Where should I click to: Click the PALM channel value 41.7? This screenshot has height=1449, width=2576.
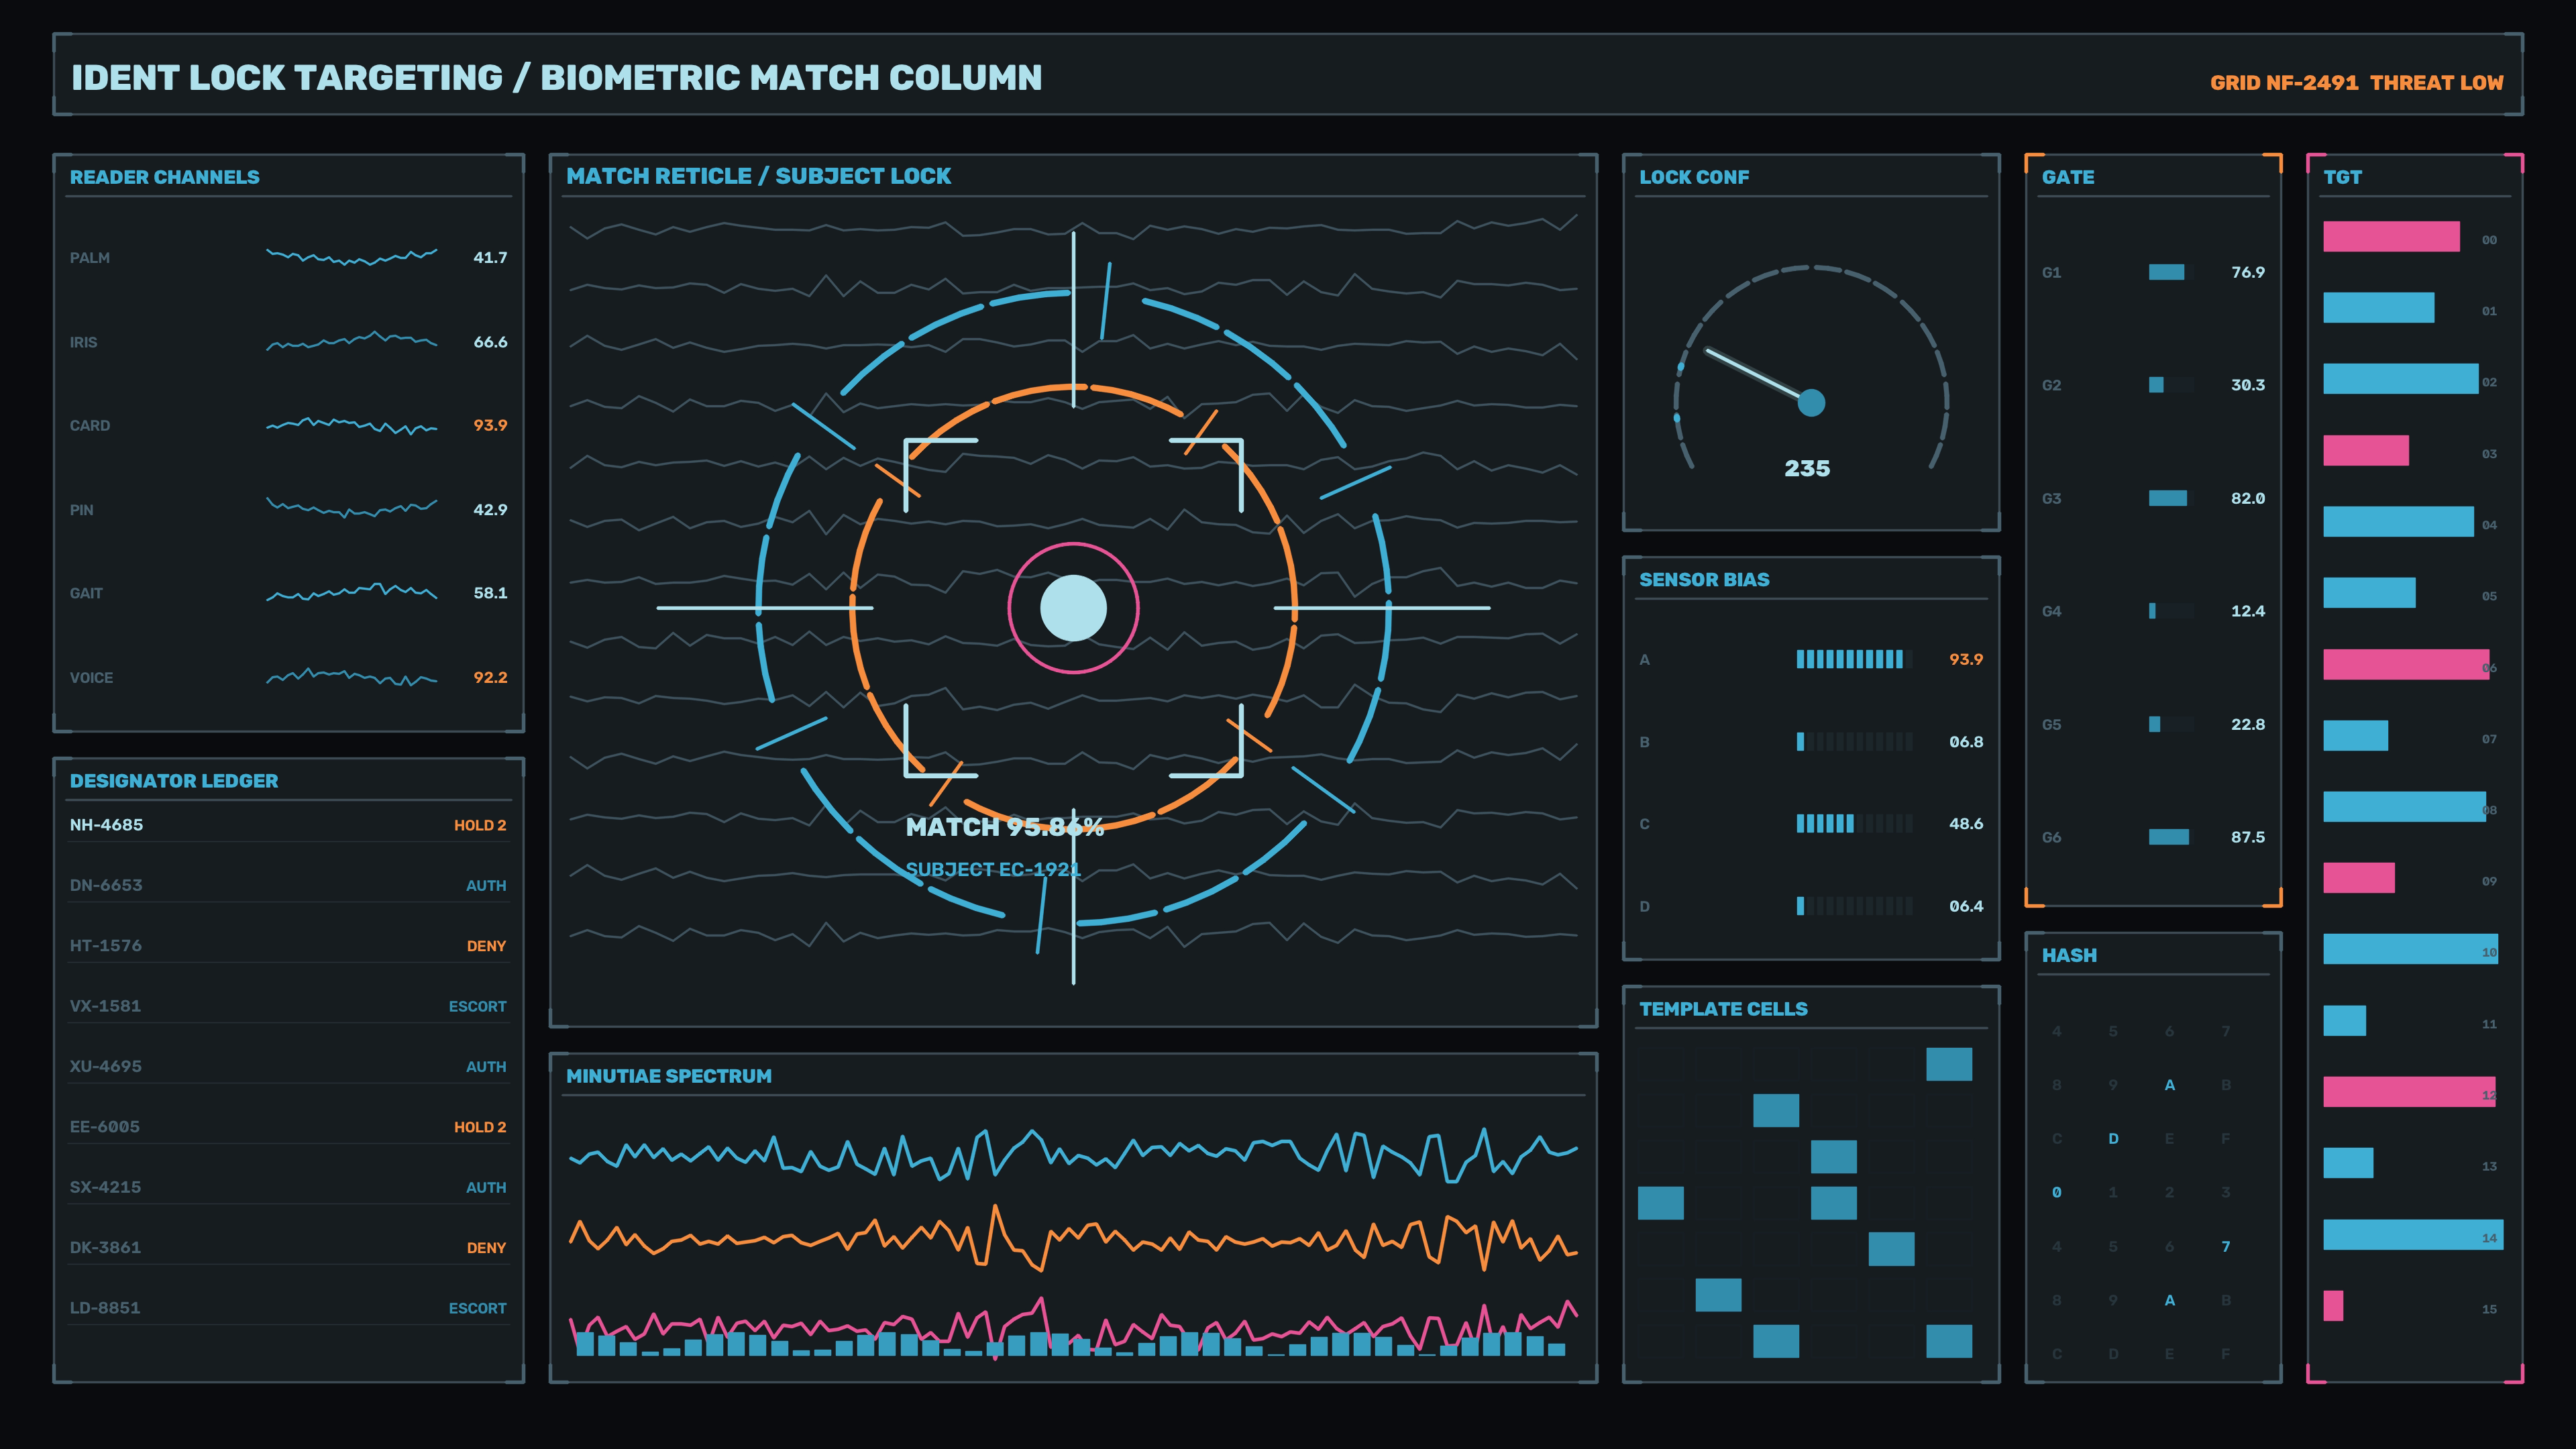[490, 258]
